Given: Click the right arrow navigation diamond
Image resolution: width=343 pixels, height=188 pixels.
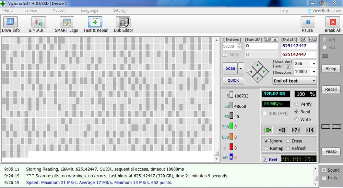Looking at the screenshot, I should pyautogui.click(x=264, y=72).
